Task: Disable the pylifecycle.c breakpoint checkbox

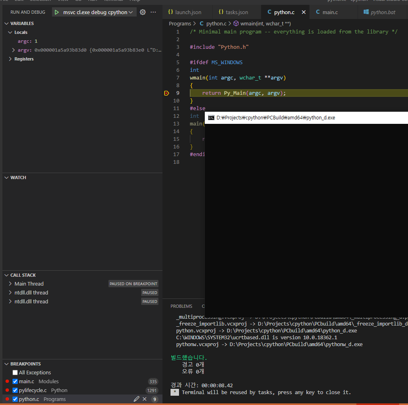Action: [15, 390]
